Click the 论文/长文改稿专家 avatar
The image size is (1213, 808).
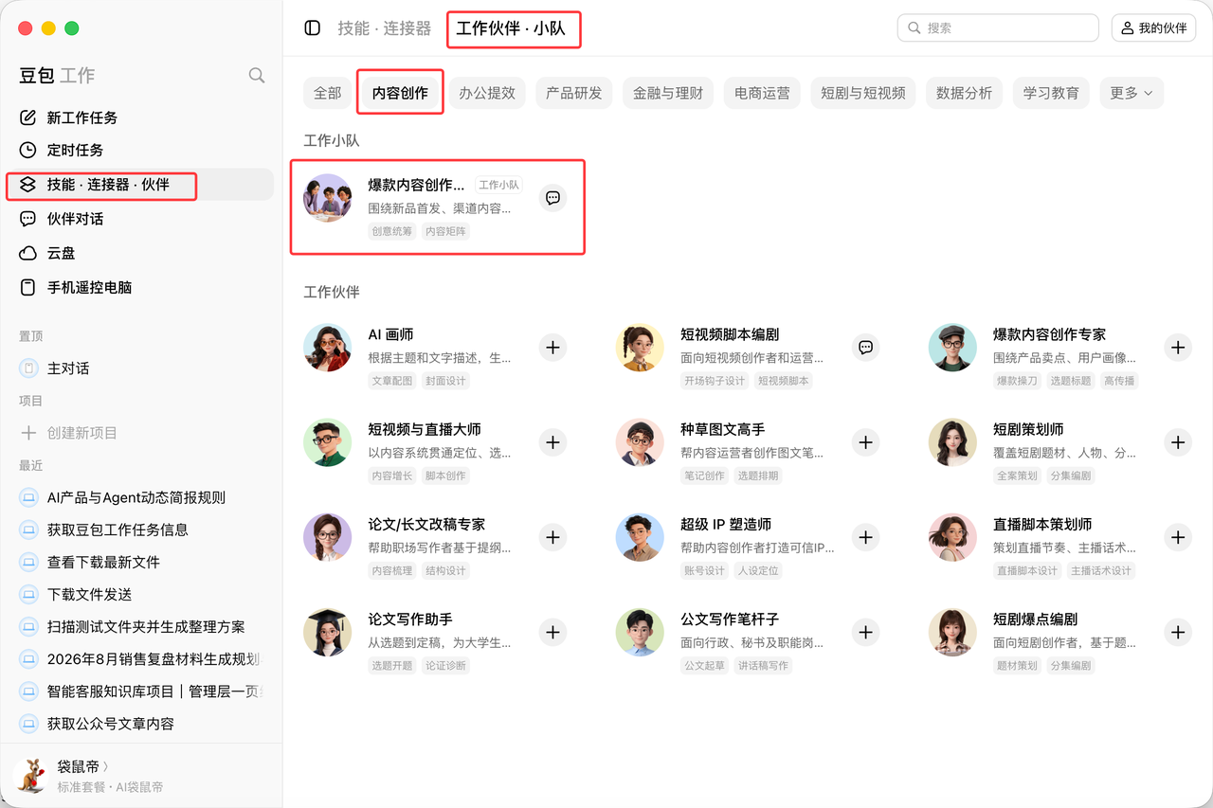[x=328, y=537]
